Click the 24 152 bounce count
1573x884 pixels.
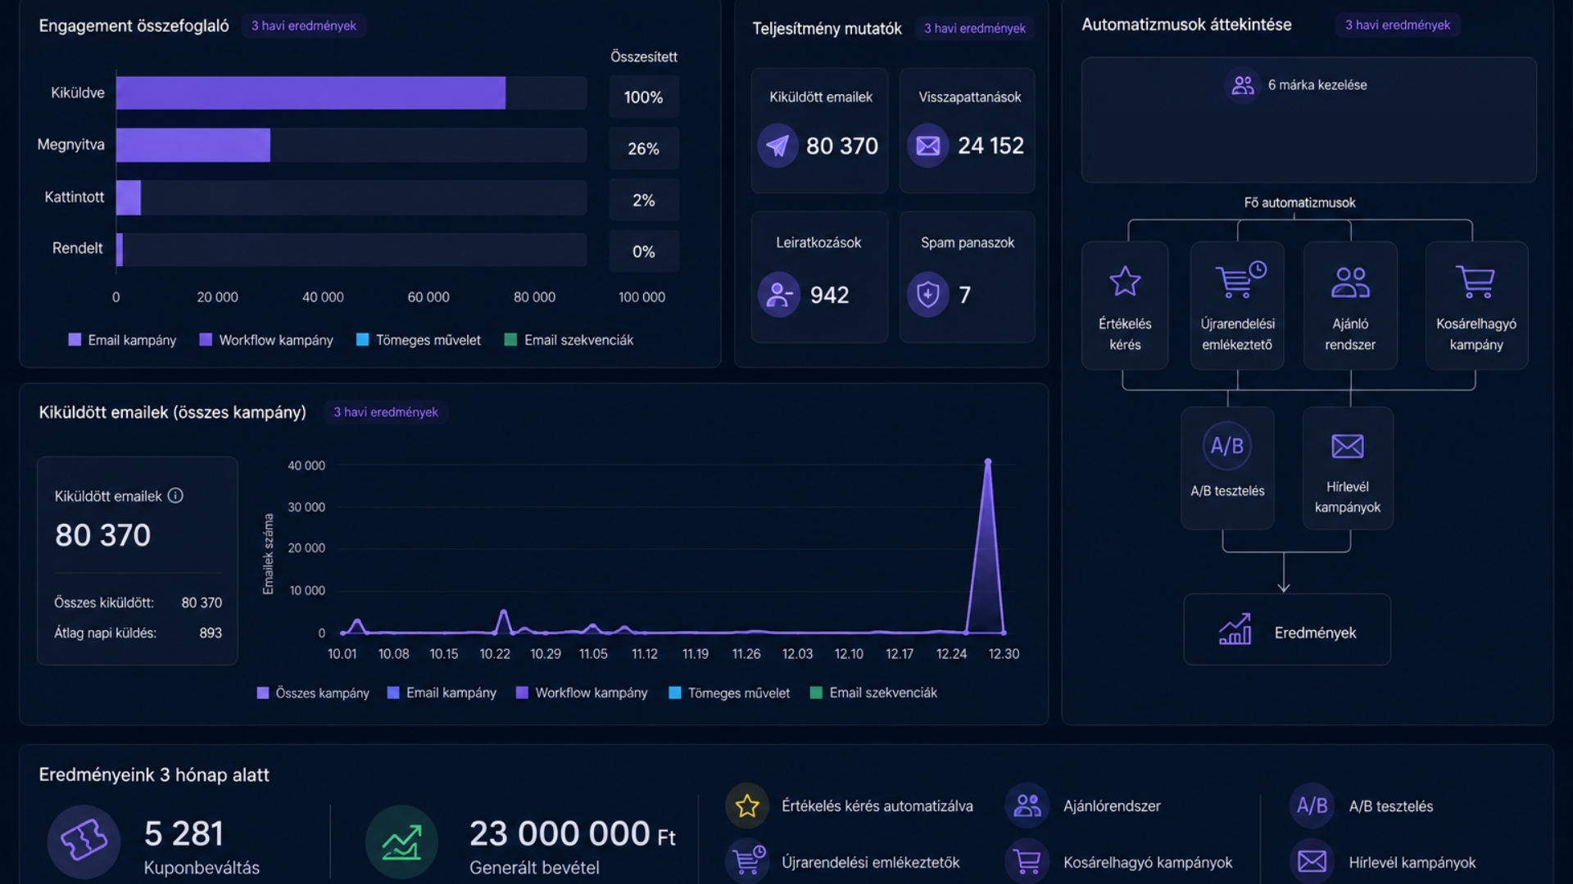click(x=991, y=146)
